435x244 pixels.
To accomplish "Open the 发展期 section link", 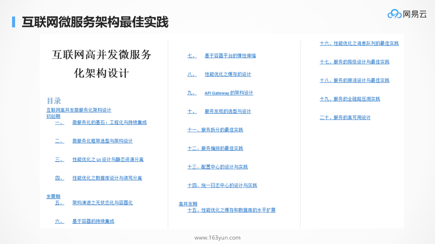I will [x=53, y=196].
